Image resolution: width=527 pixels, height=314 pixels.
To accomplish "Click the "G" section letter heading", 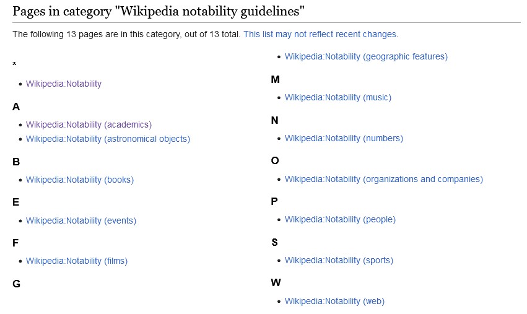I will [x=16, y=284].
